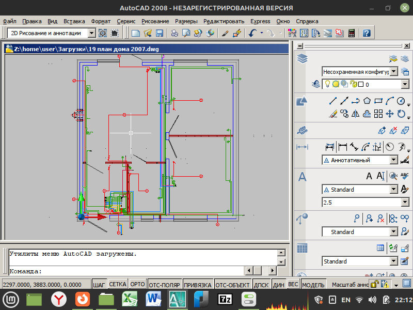Image resolution: width=413 pixels, height=310 pixels.
Task: Save the drawing with the floppy icon
Action: pyautogui.click(x=160, y=33)
